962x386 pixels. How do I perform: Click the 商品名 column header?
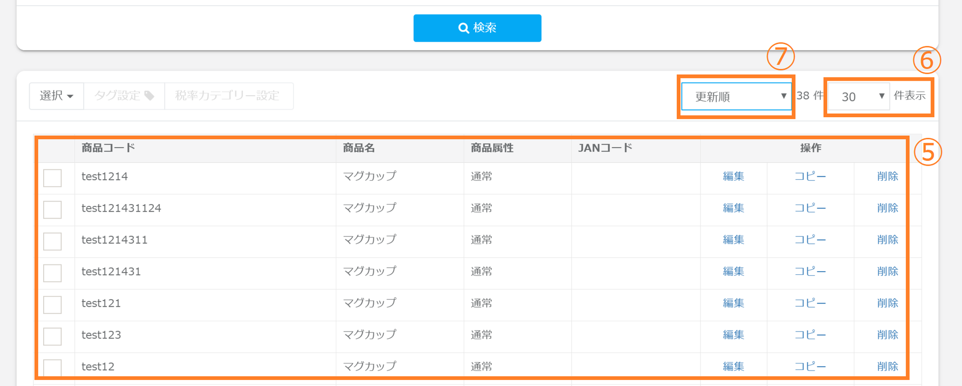[x=359, y=148]
